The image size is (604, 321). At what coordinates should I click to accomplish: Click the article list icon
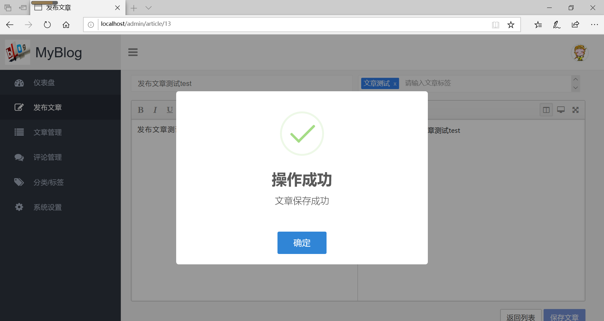click(x=19, y=132)
